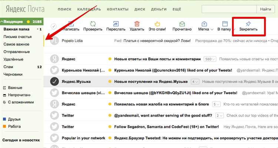Viewport: 278px width, 148px height.
Task: Open КАЛЕНДАРЬ in the top navigation
Action: point(89,9)
